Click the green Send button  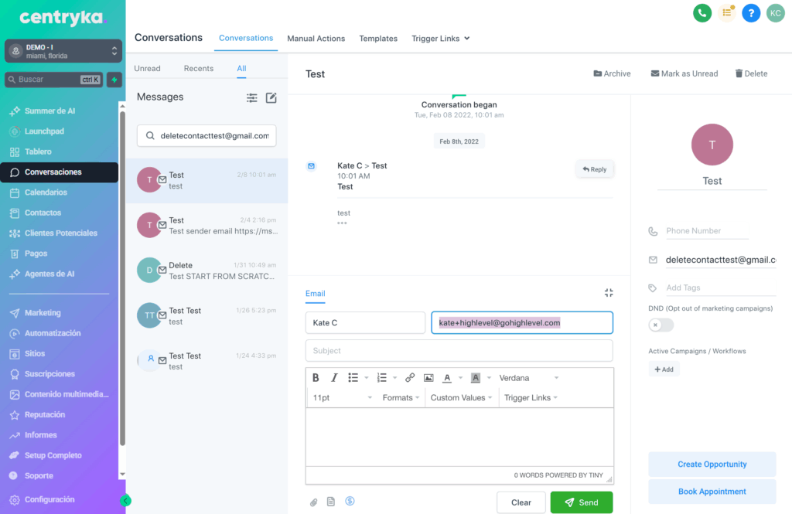581,502
